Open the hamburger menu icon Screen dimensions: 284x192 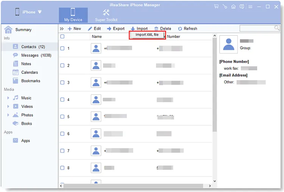250,7
